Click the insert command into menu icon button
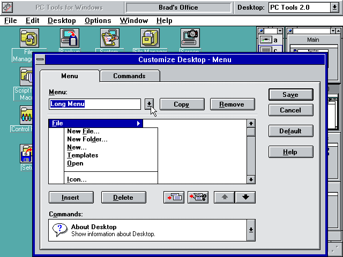 click(174, 198)
